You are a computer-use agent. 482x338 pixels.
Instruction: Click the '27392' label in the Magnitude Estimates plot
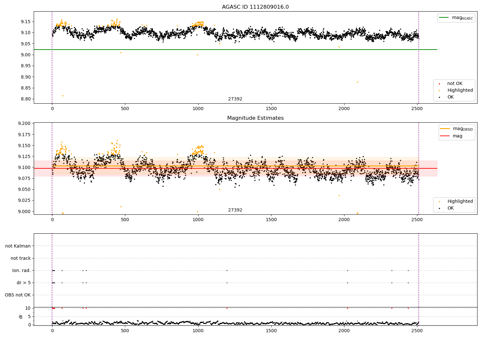pyautogui.click(x=235, y=210)
